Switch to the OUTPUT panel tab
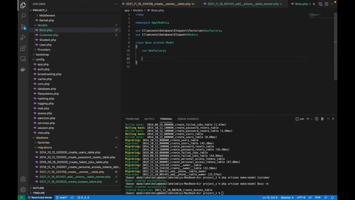355x200 pixels. coord(149,119)
